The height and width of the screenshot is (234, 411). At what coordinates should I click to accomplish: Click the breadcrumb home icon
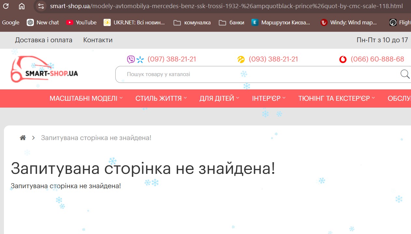(x=23, y=138)
